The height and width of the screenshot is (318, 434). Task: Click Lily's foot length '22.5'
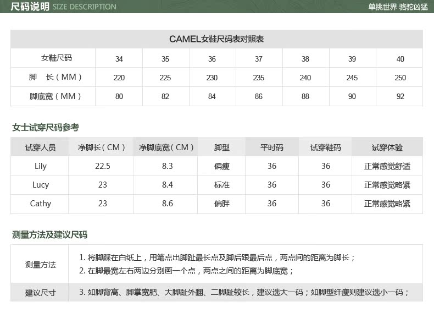[103, 166]
